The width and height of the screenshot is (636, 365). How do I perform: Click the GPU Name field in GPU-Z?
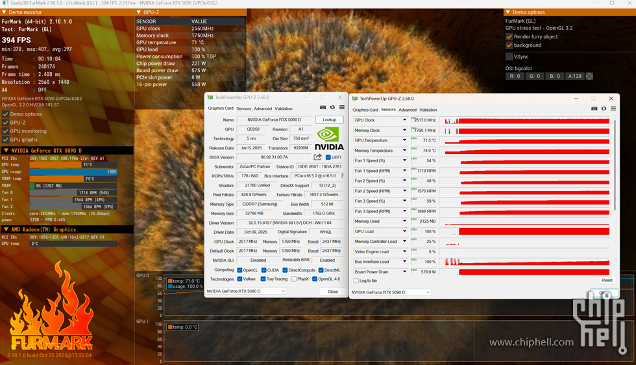tap(274, 120)
